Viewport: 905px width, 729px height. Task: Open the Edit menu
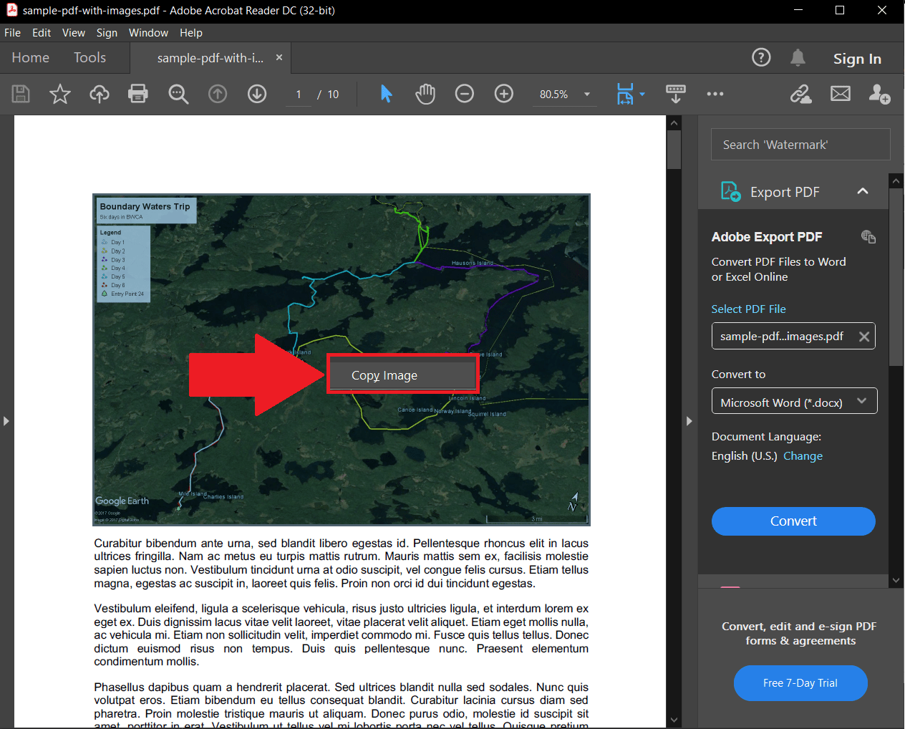42,33
